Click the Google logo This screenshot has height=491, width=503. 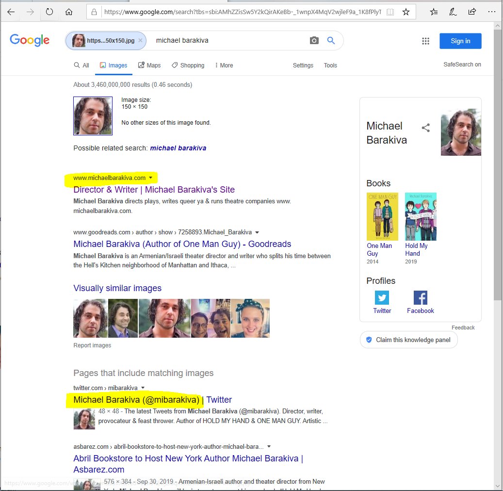30,40
